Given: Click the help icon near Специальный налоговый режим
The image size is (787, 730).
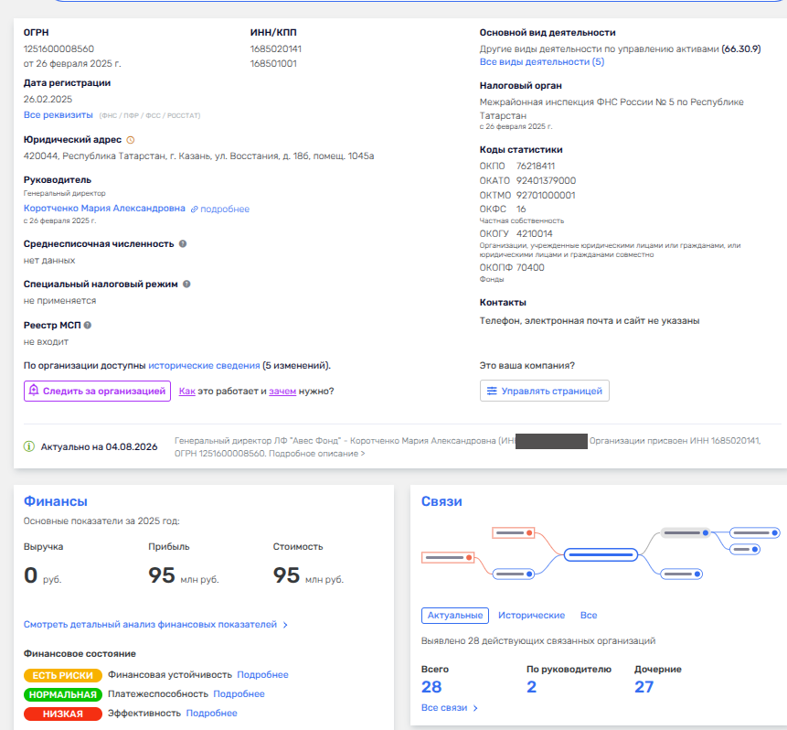Looking at the screenshot, I should [x=186, y=284].
